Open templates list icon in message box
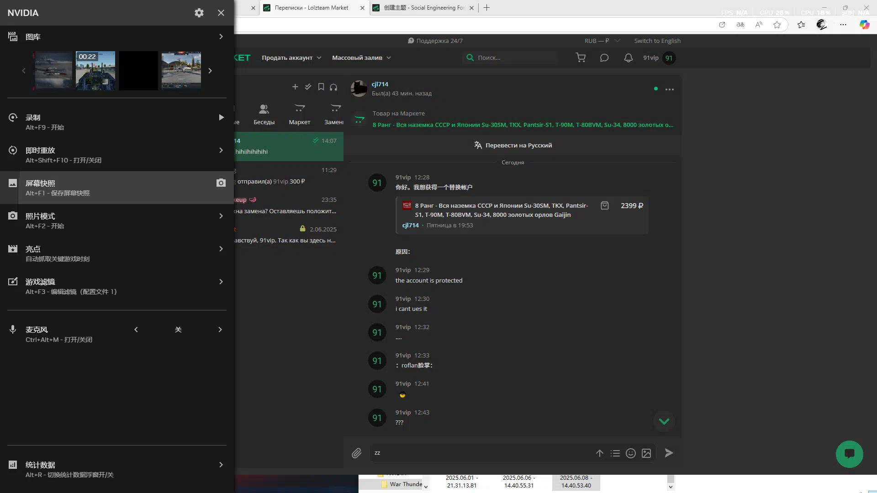This screenshot has width=877, height=493. [615, 453]
